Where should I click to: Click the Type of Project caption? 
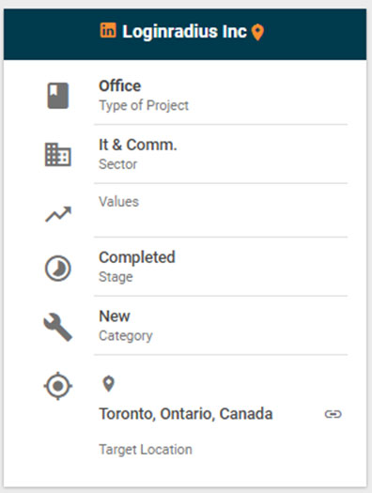click(144, 105)
